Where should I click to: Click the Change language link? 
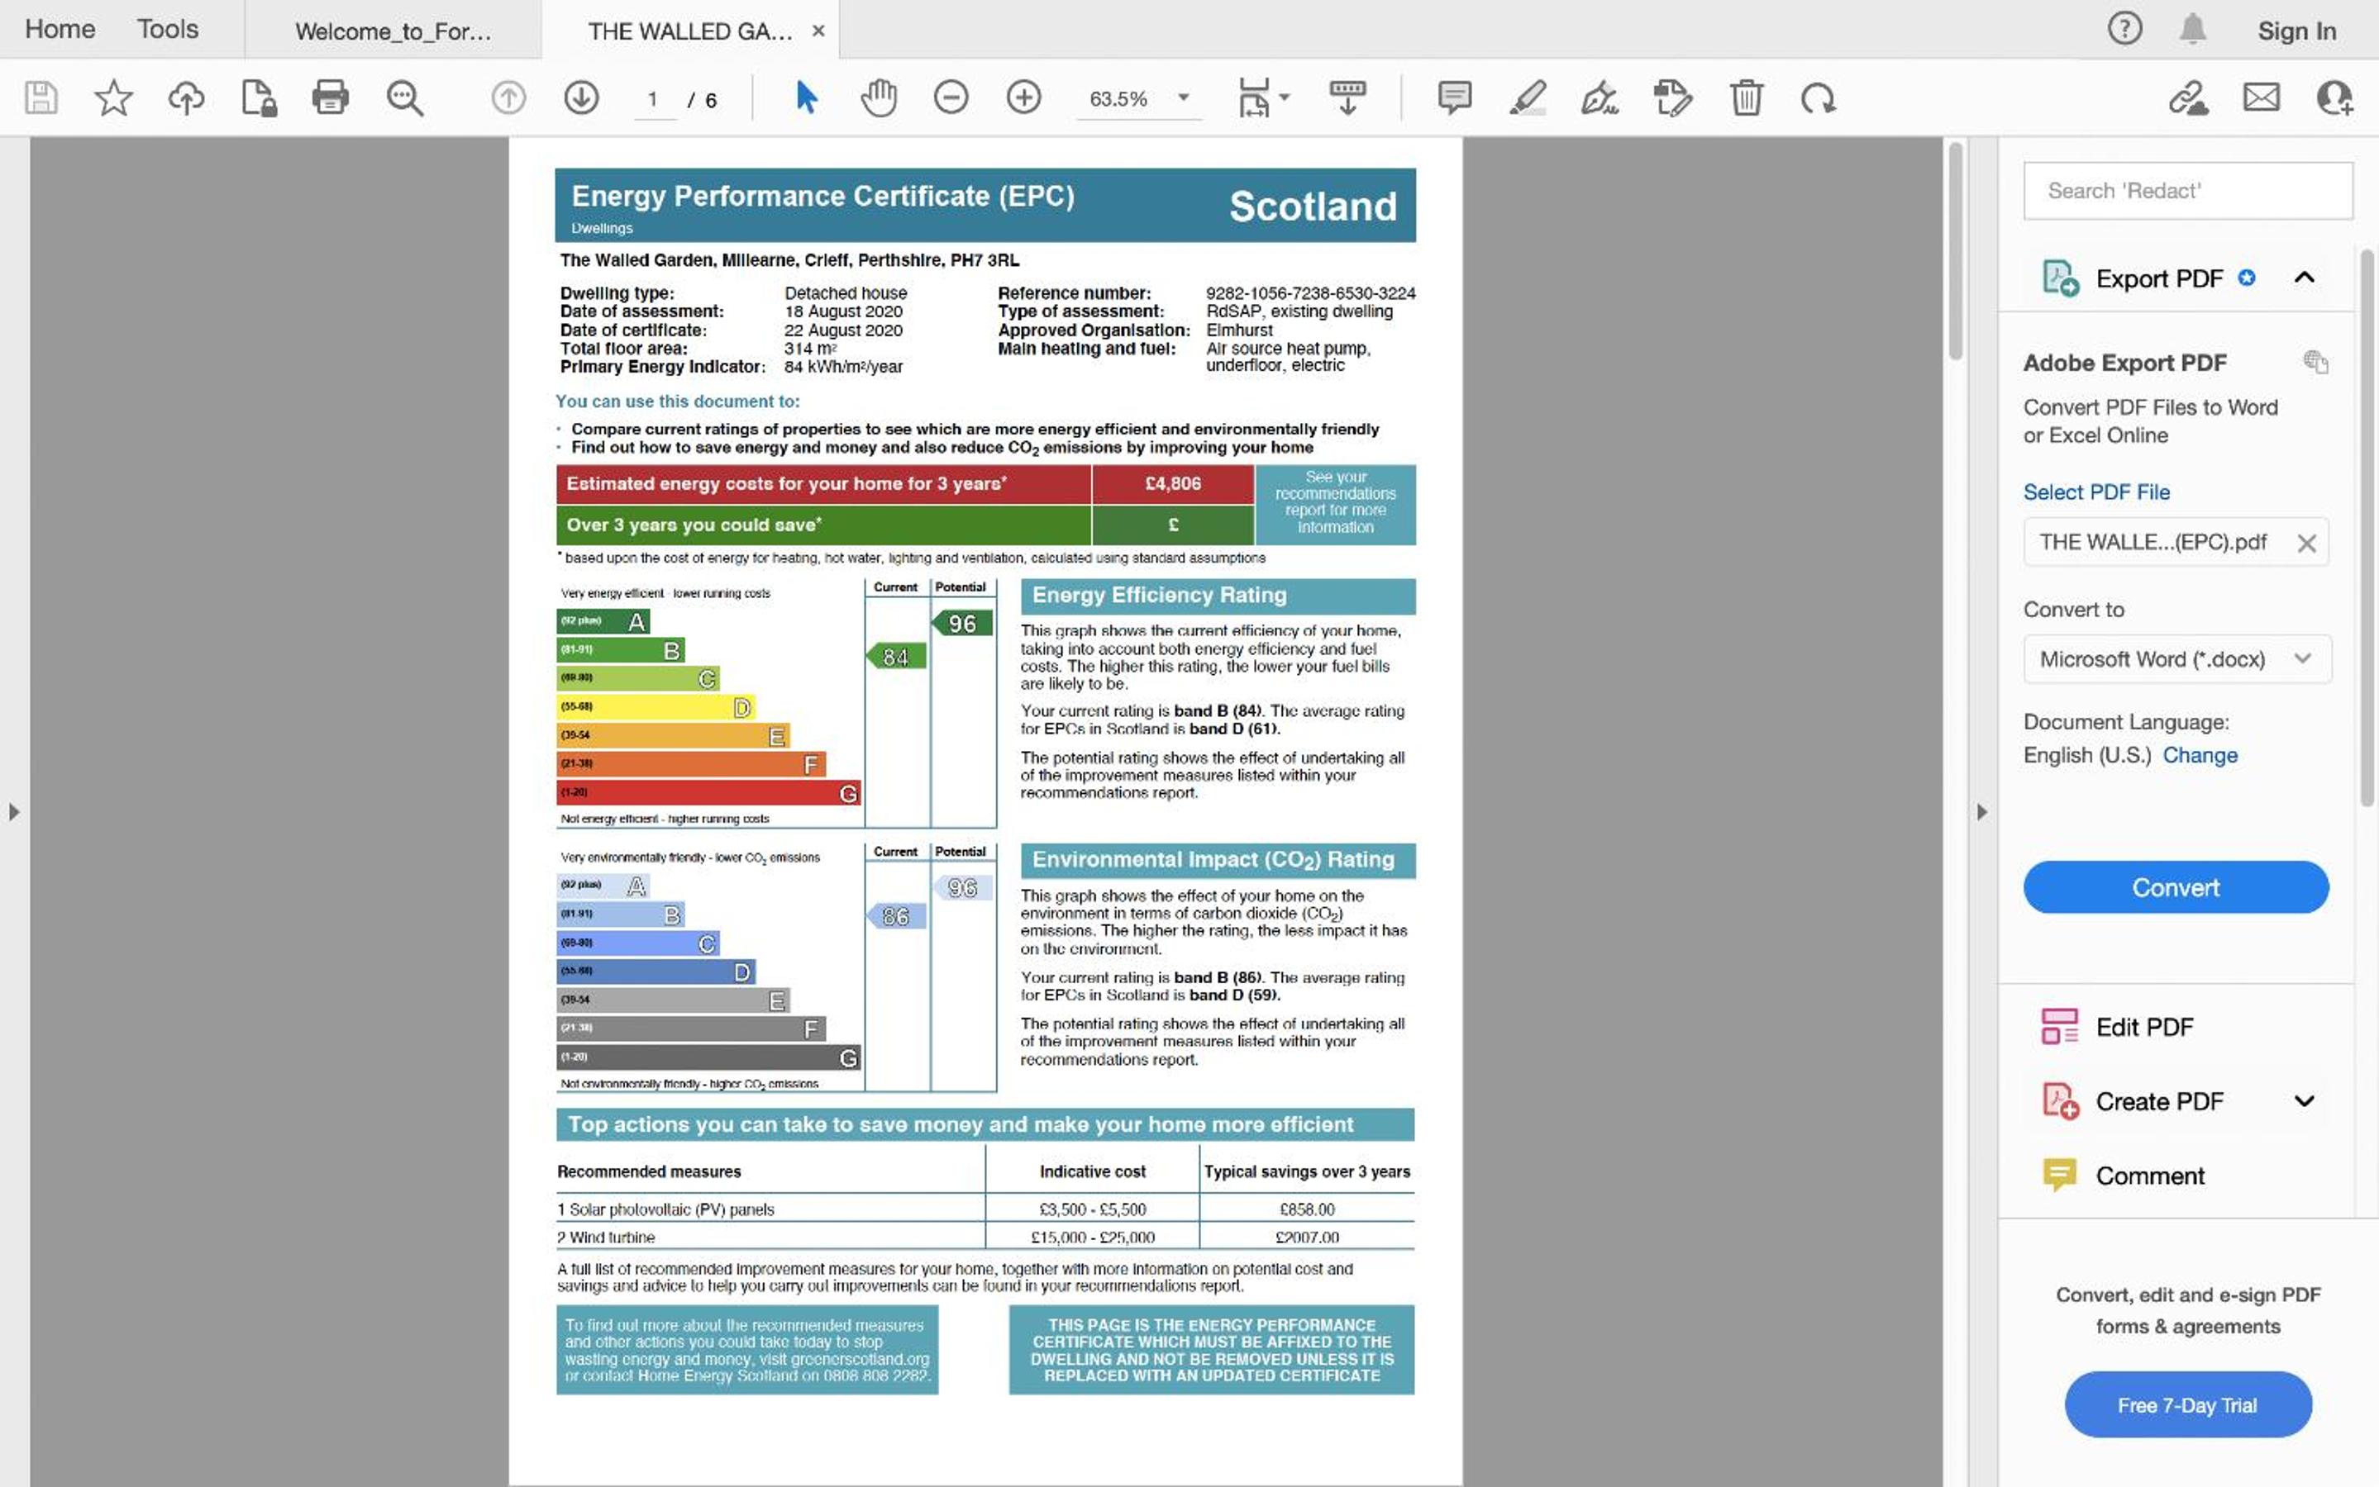point(2199,754)
